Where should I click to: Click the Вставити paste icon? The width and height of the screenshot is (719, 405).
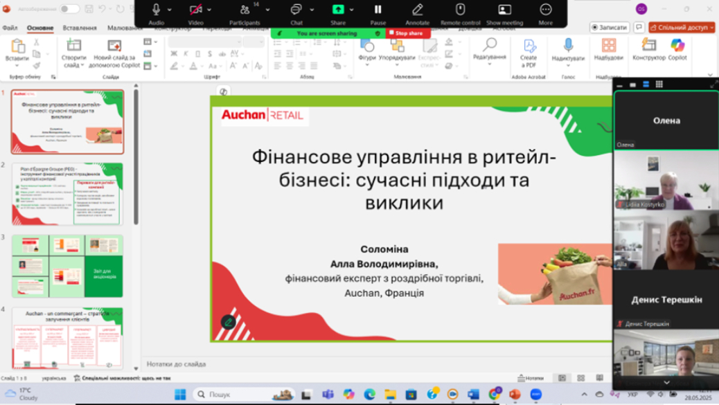pyautogui.click(x=17, y=47)
